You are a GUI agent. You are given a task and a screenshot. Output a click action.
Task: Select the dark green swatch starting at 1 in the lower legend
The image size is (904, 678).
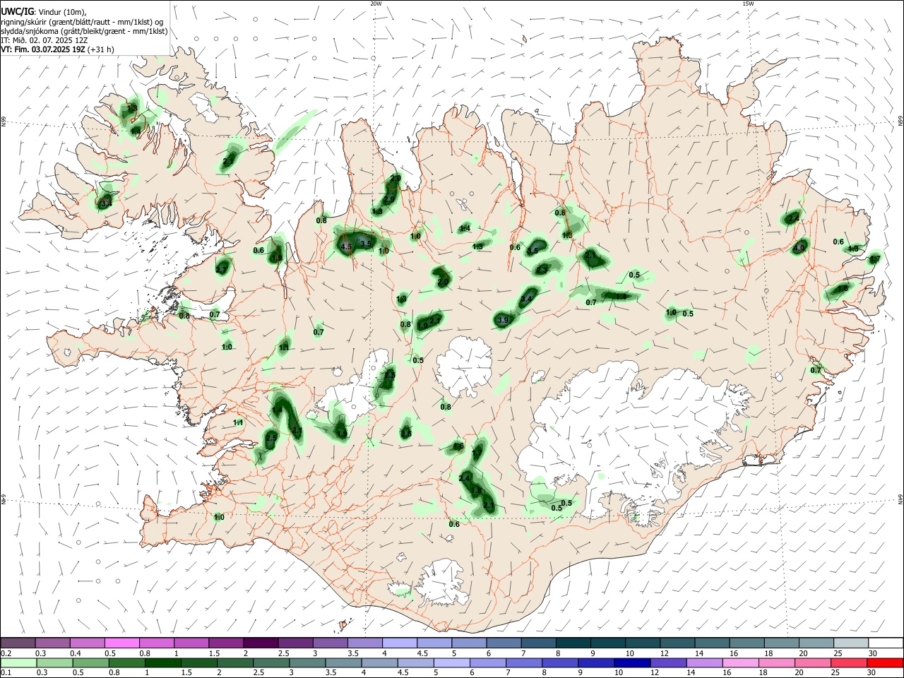coord(162,662)
